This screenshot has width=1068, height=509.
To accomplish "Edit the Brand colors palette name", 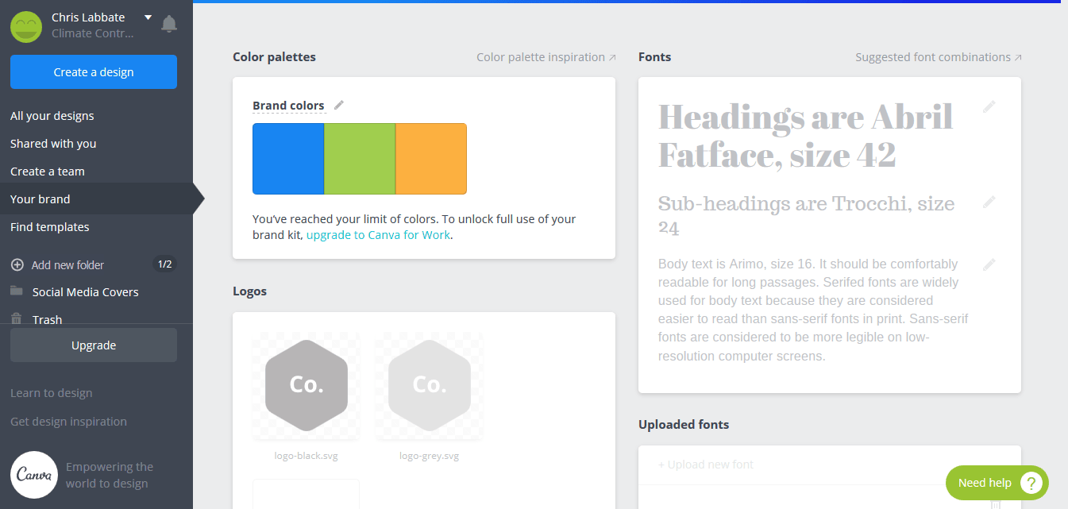I will coord(339,104).
